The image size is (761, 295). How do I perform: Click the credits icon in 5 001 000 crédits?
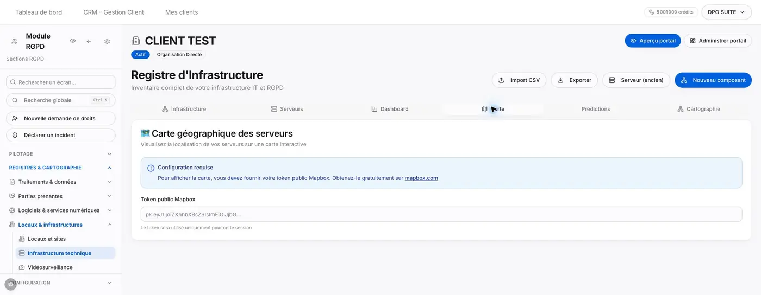(651, 12)
